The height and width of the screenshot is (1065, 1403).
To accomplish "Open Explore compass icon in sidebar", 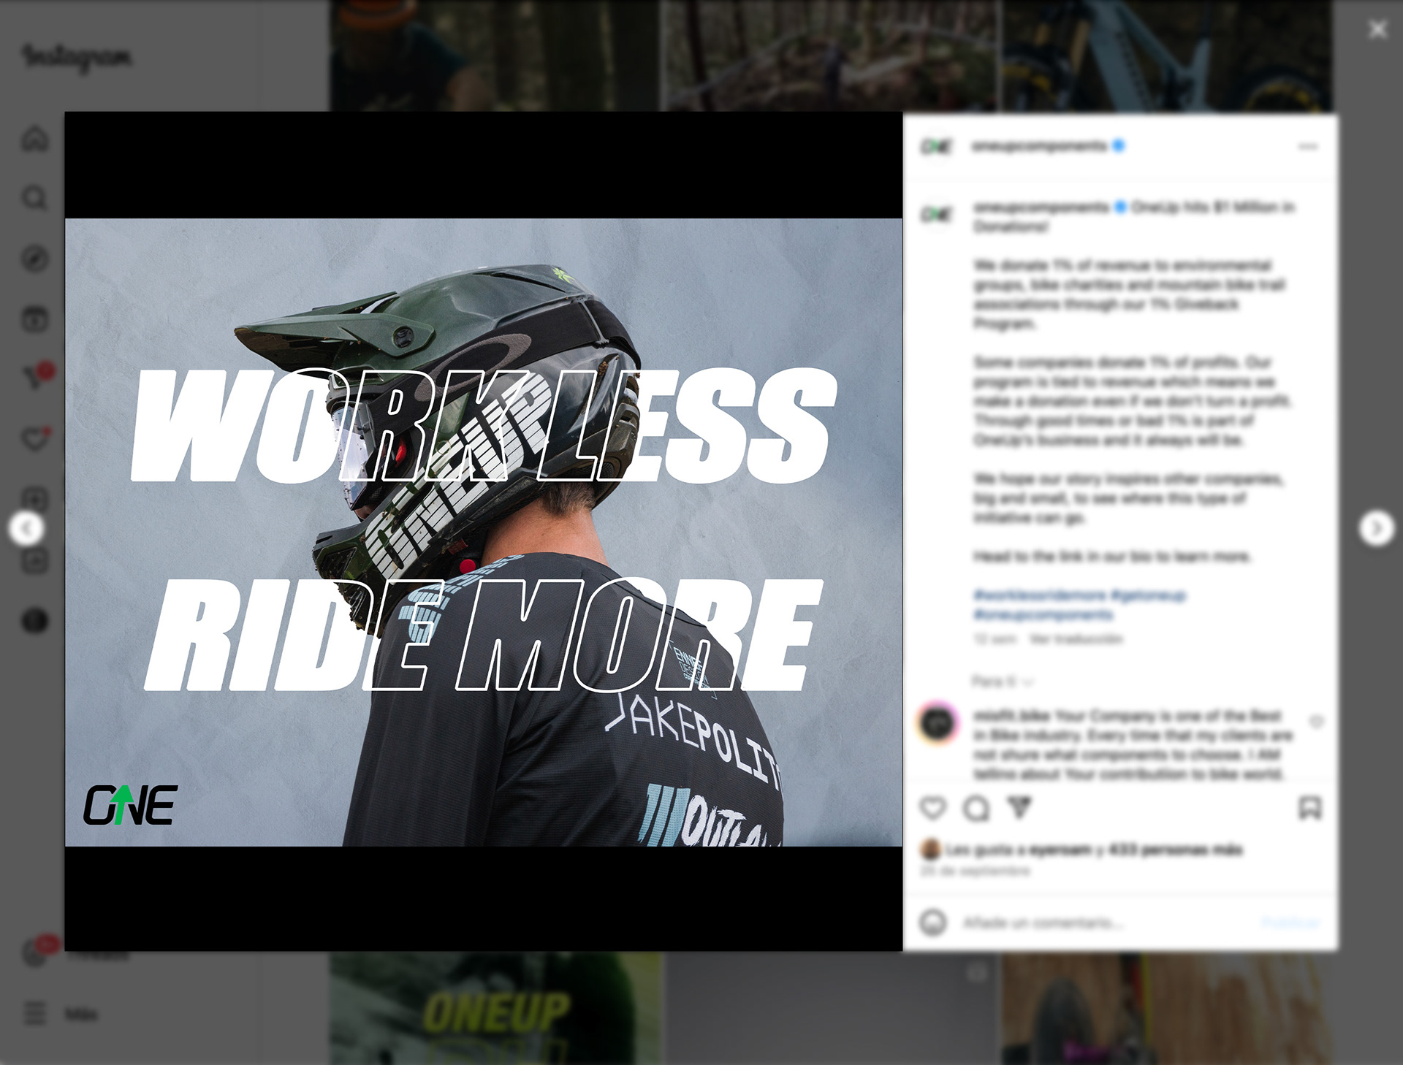I will click(34, 259).
